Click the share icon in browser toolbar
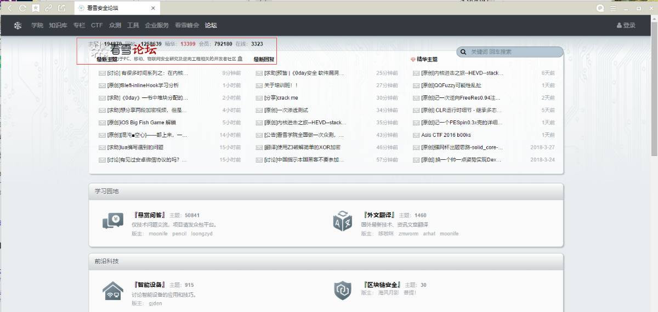 pyautogui.click(x=62, y=8)
